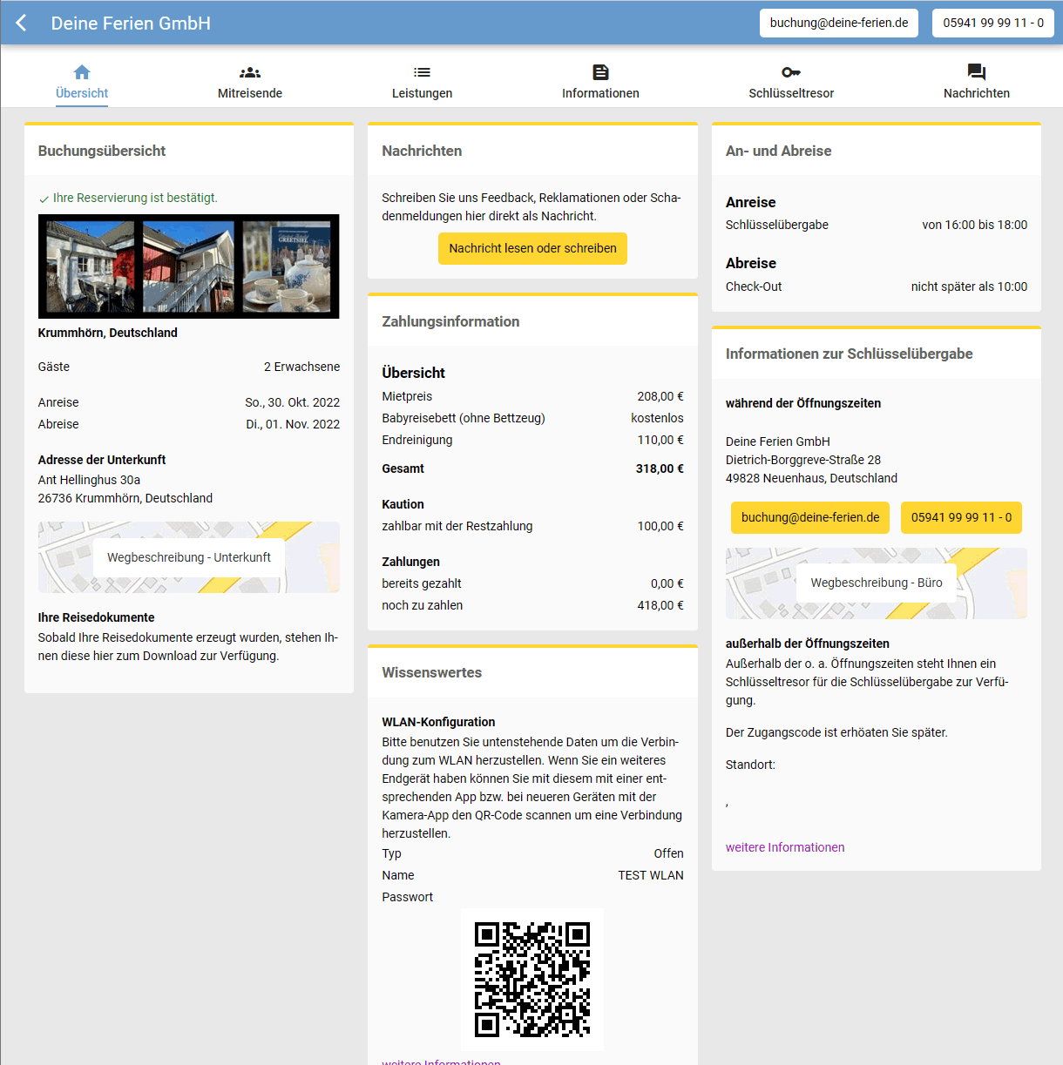1063x1065 pixels.
Task: Click email button in top header
Action: 838,23
